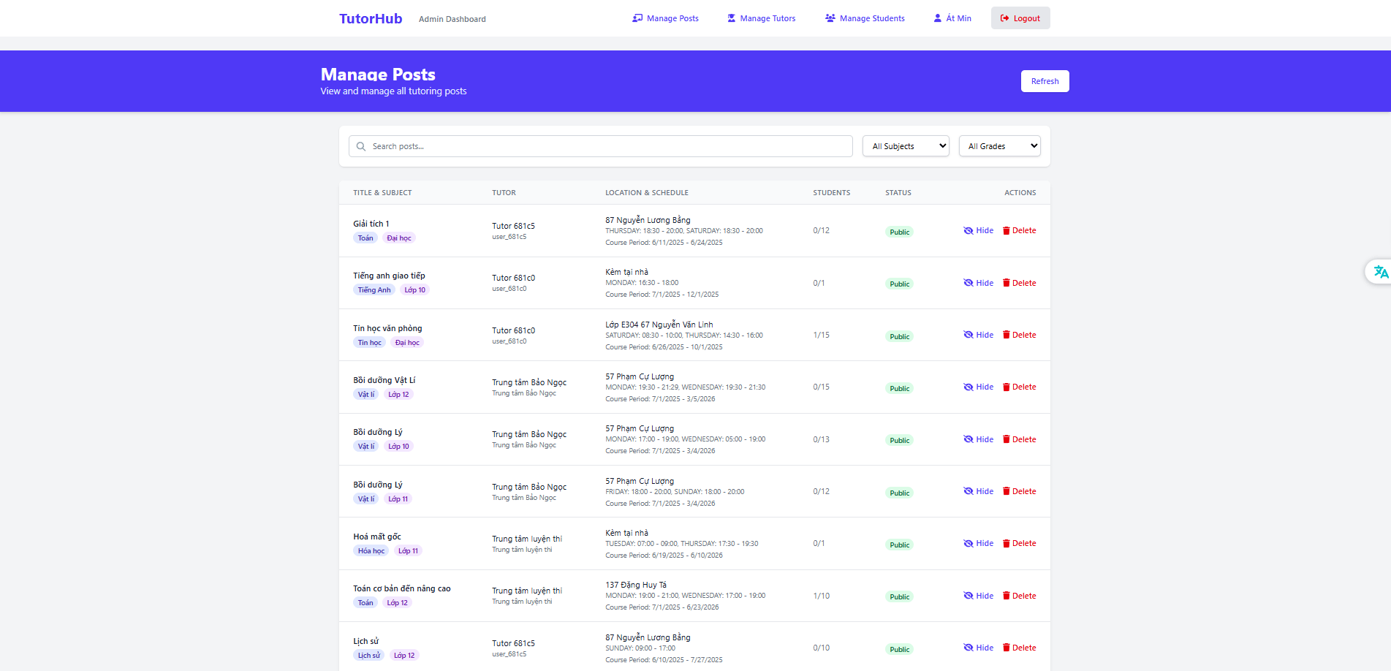Image resolution: width=1391 pixels, height=671 pixels.
Task: Go to TutorHub home logo
Action: point(371,19)
